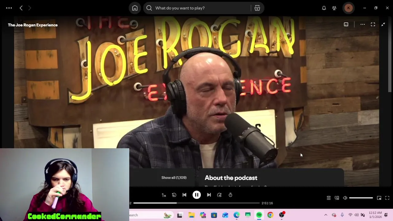
Task: Open battery status in tray
Action: coord(363,215)
